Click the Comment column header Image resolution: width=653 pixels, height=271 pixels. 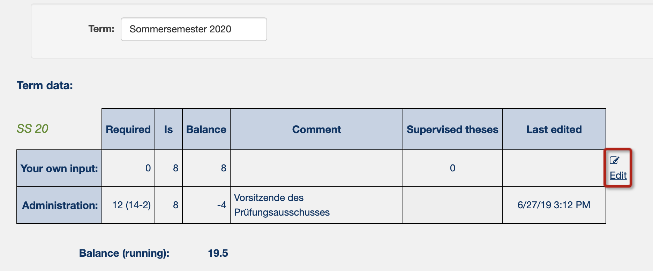(x=316, y=129)
